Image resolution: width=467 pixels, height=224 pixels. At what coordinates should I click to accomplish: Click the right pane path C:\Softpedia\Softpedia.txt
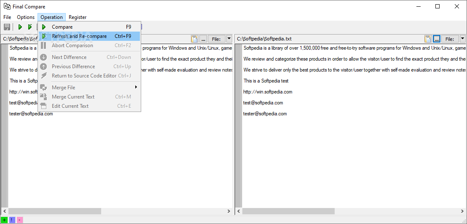coord(264,39)
